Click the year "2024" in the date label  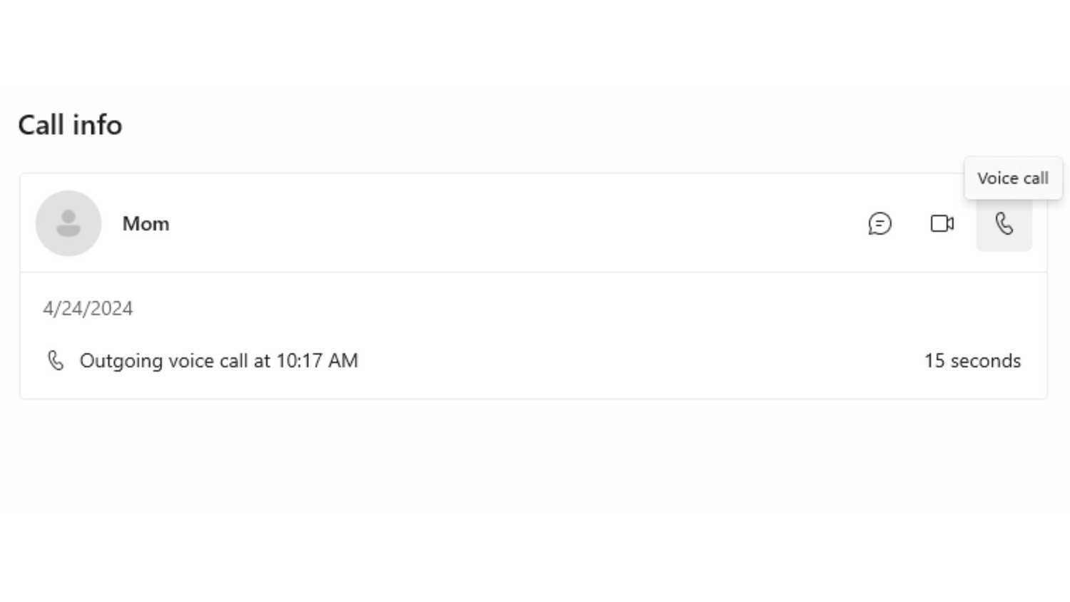click(x=111, y=308)
